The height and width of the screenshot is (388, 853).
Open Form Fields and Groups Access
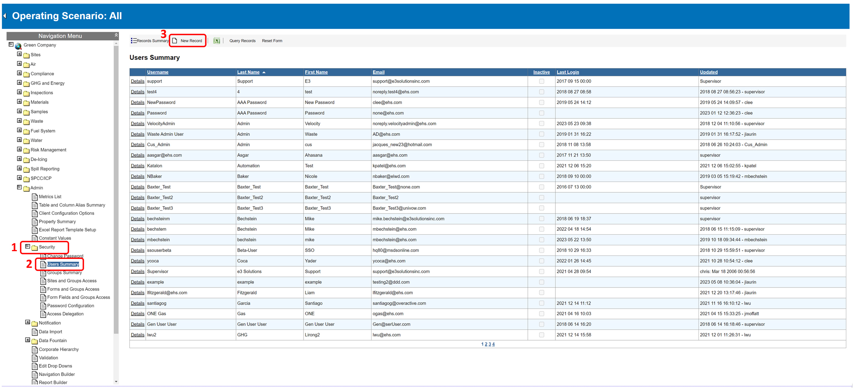point(79,297)
